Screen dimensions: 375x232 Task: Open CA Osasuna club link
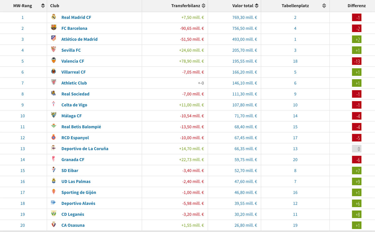73,225
